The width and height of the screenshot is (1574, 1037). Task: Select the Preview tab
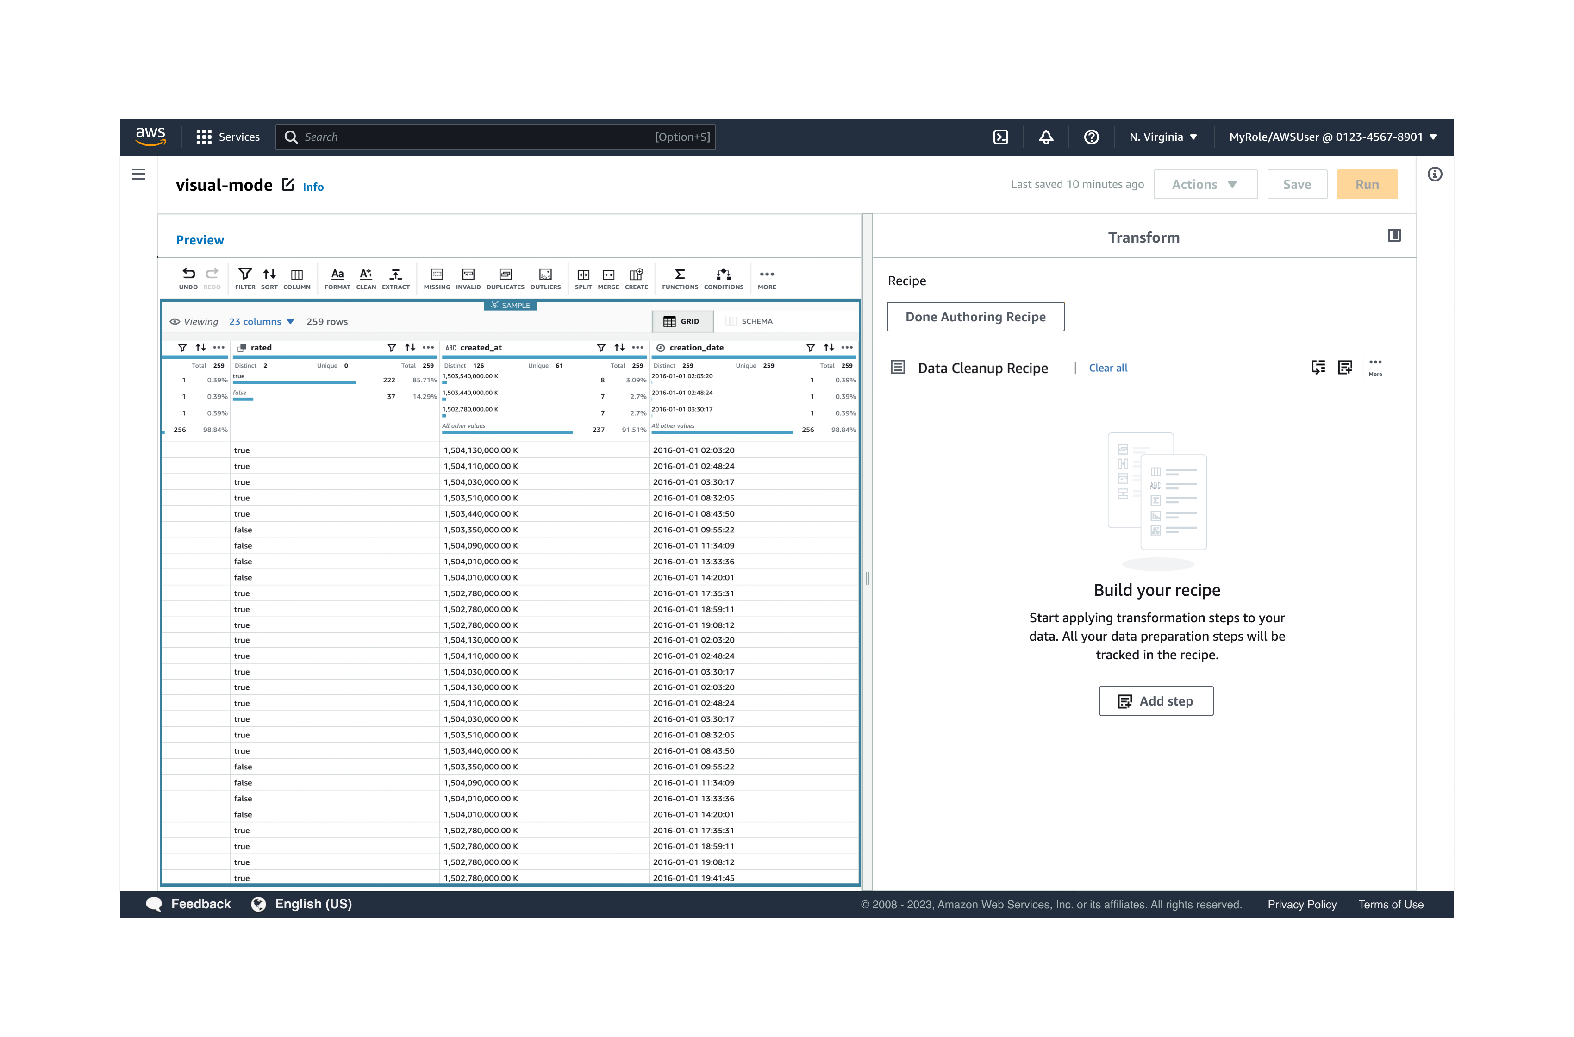click(200, 240)
